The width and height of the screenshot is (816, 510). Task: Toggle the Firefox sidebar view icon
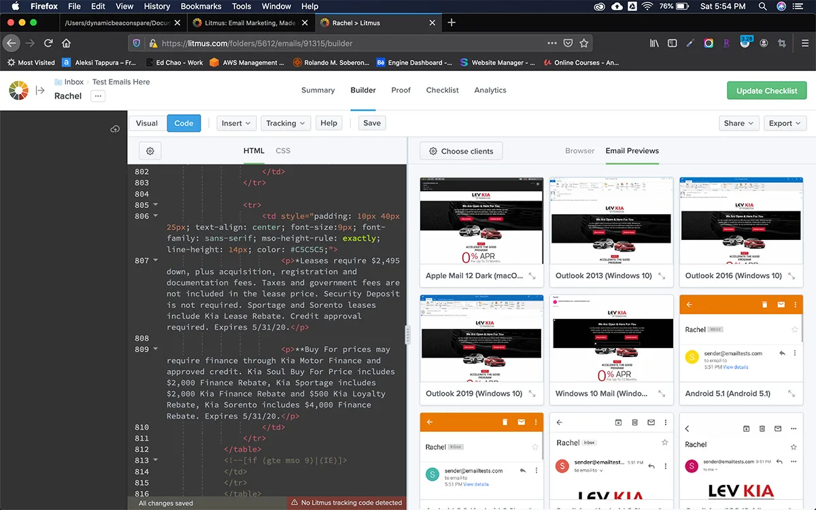(673, 43)
